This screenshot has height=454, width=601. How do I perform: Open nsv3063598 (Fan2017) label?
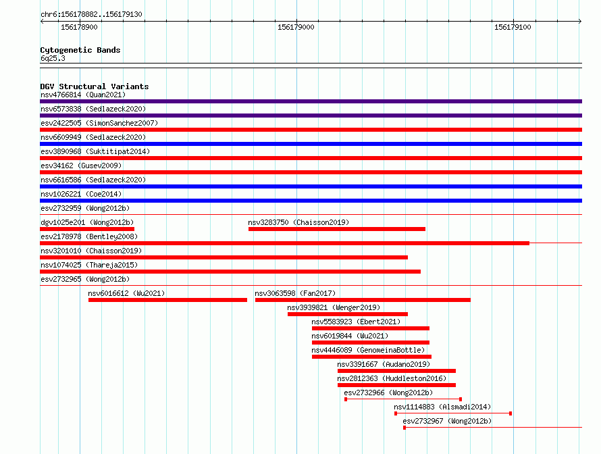295,293
